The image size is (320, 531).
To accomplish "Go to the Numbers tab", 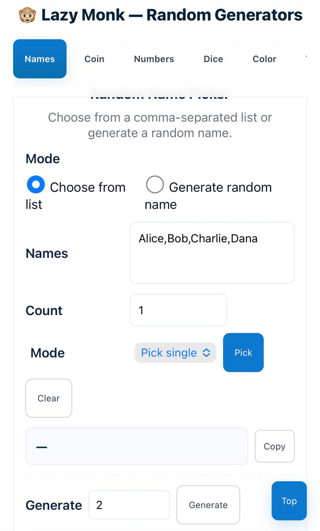I will point(154,59).
